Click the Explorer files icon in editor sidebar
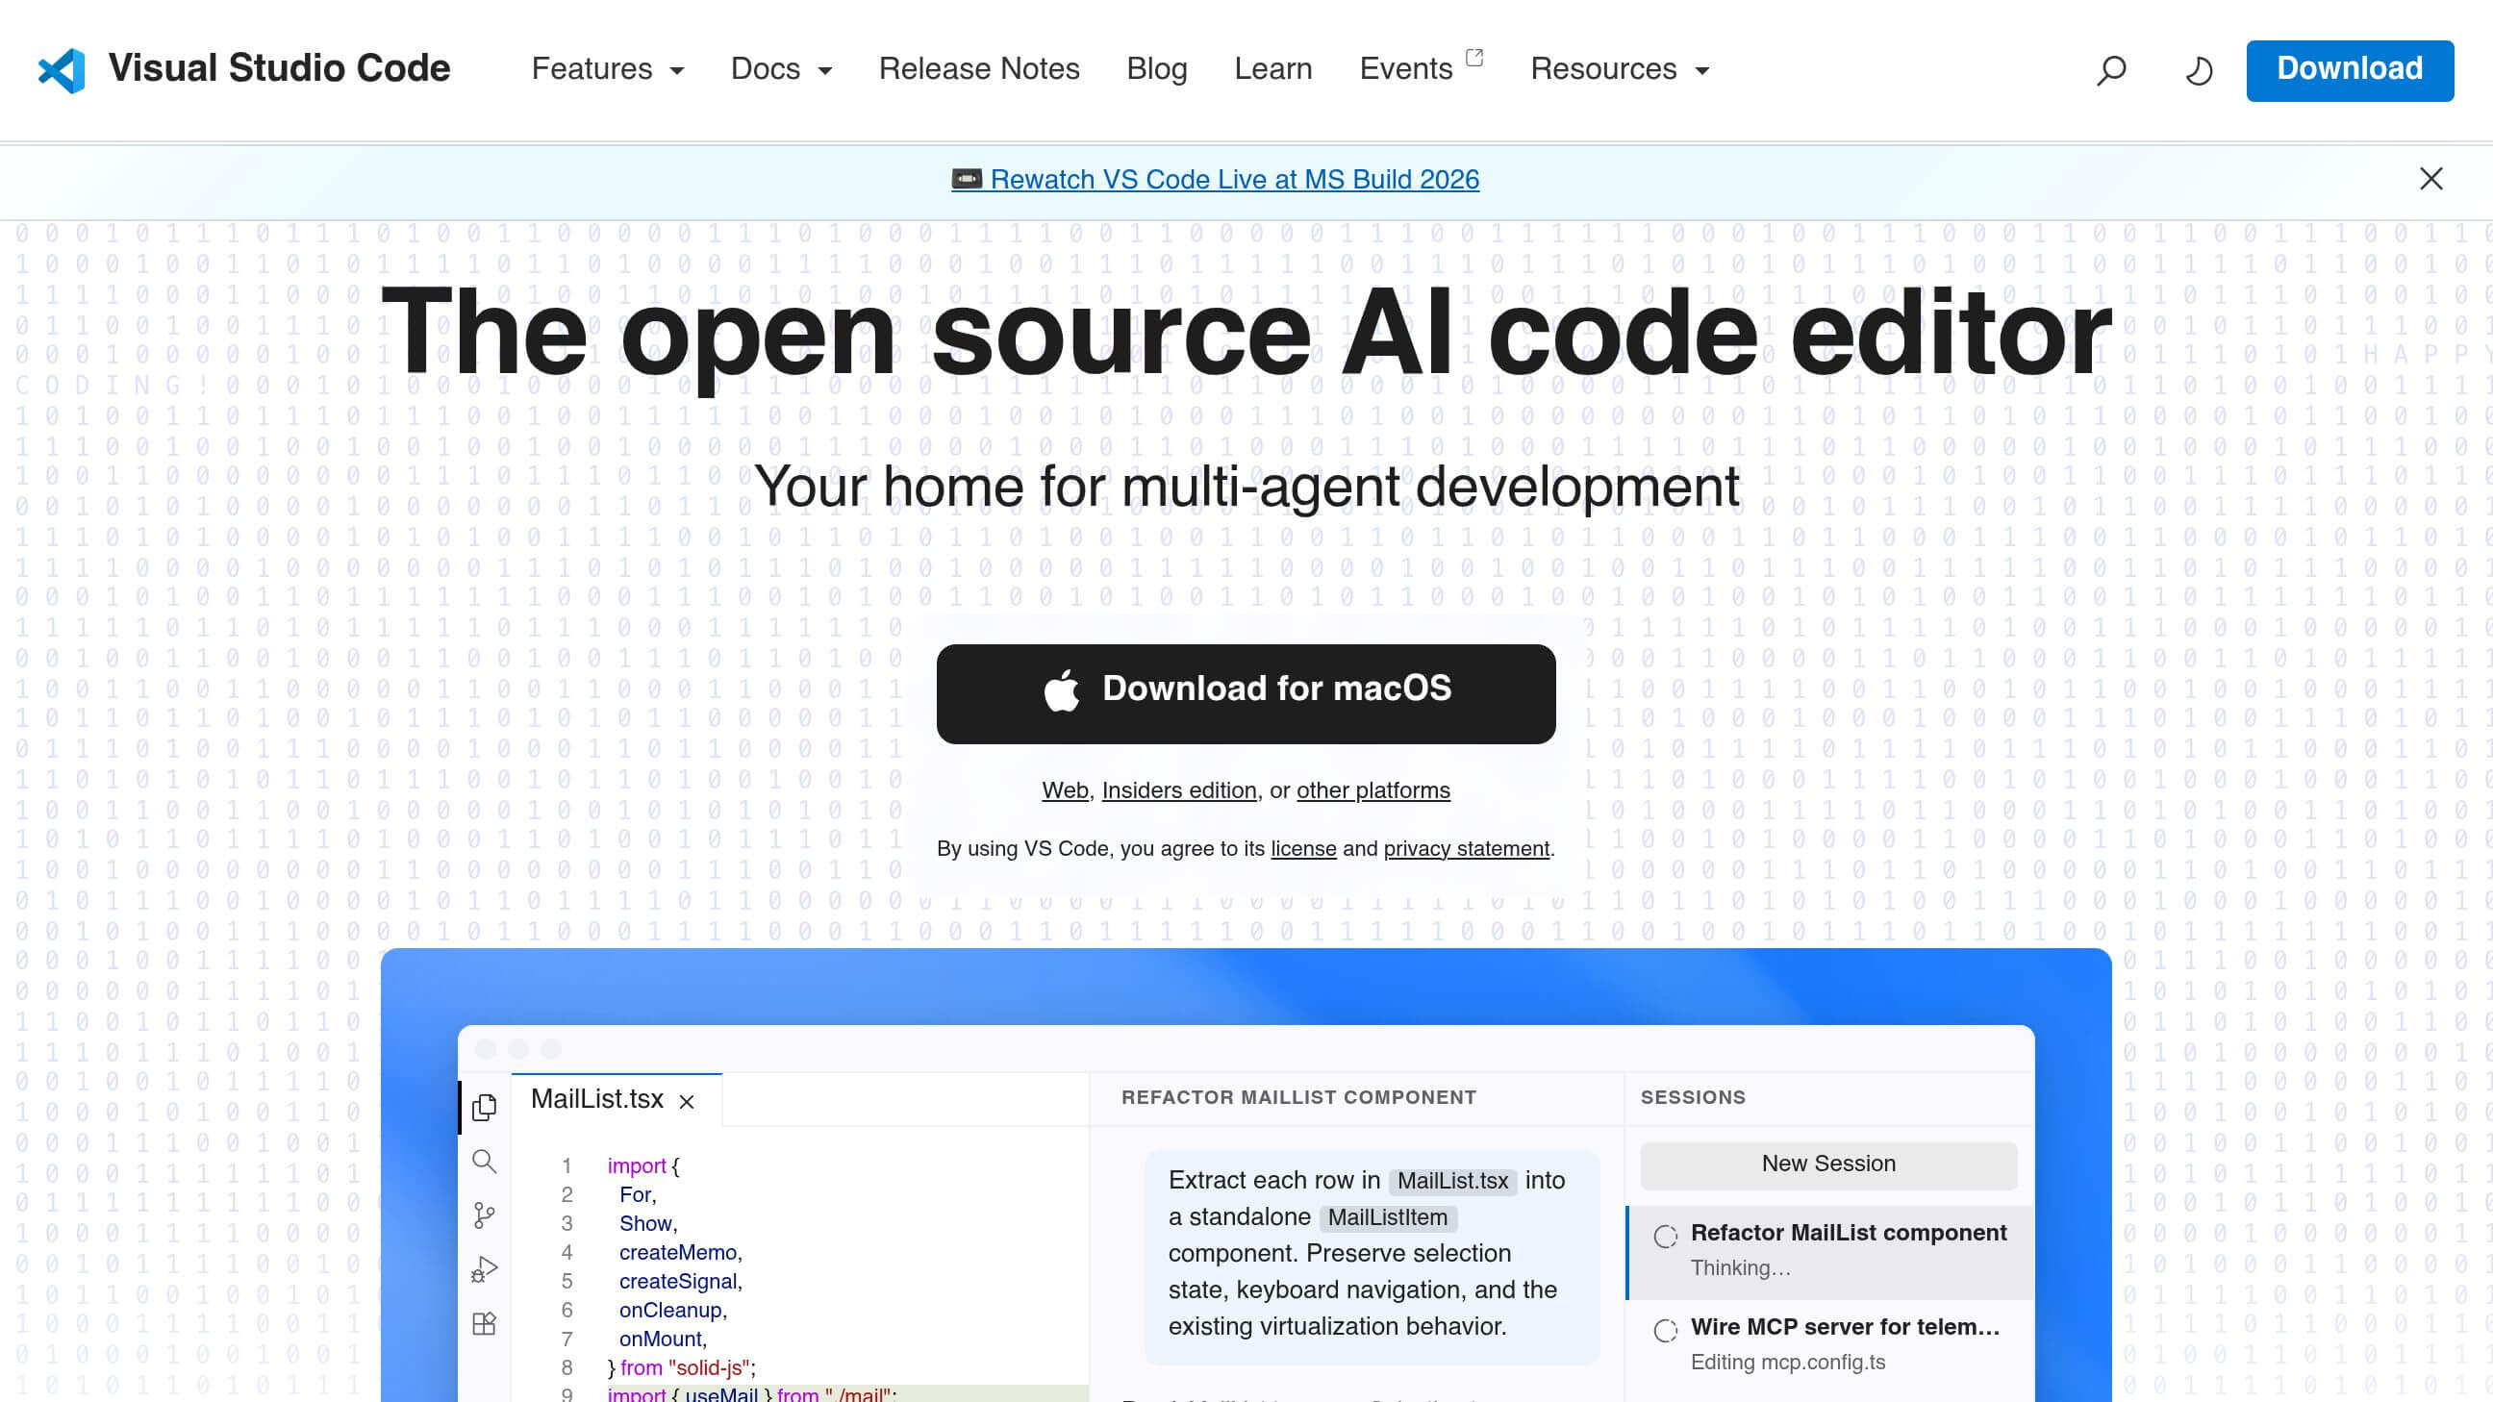Image resolution: width=2493 pixels, height=1402 pixels. point(484,1107)
